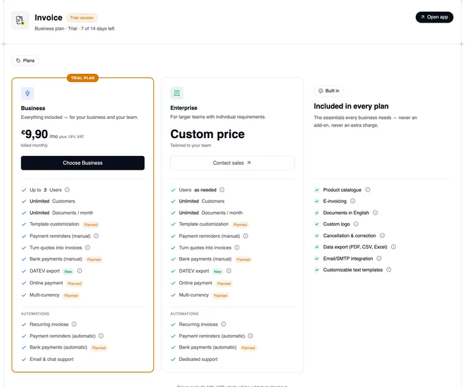The height and width of the screenshot is (387, 465).
Task: Open info icon next to Cancellation & correction
Action: pyautogui.click(x=382, y=235)
